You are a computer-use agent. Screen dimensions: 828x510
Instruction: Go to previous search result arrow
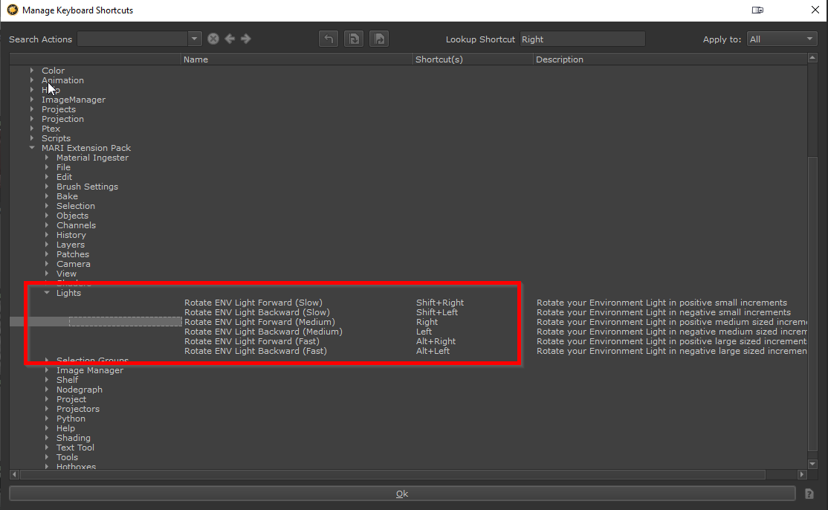[x=230, y=39]
